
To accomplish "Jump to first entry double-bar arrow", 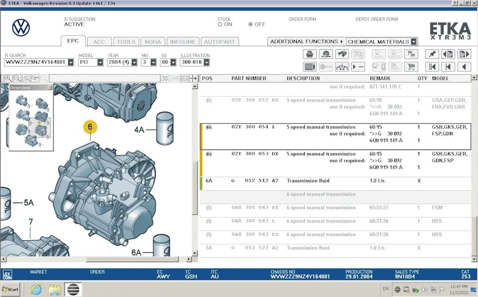I will (x=432, y=67).
